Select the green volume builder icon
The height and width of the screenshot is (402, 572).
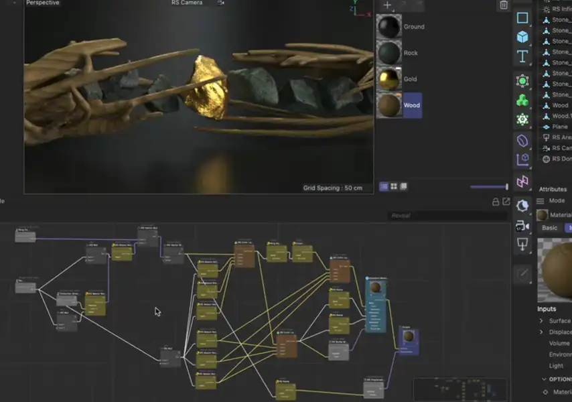coord(522,99)
